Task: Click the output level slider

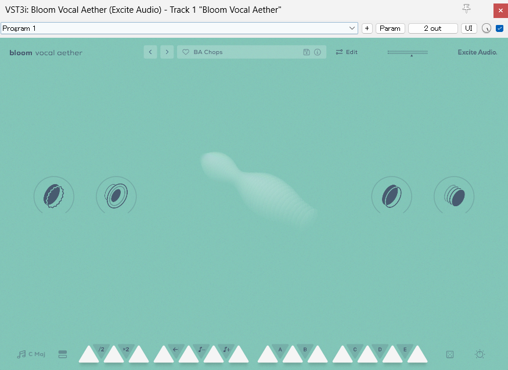Action: (x=408, y=52)
